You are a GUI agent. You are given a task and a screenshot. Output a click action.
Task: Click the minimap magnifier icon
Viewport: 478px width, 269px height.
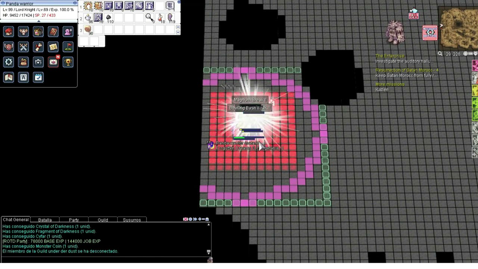(440, 54)
